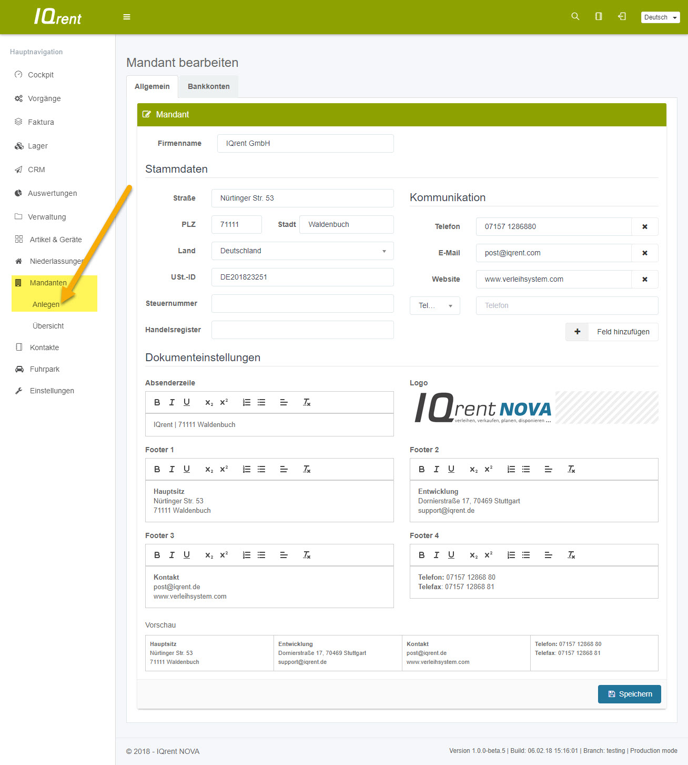Image resolution: width=688 pixels, height=765 pixels.
Task: Select Übersicht under Mandanten
Action: click(x=48, y=326)
